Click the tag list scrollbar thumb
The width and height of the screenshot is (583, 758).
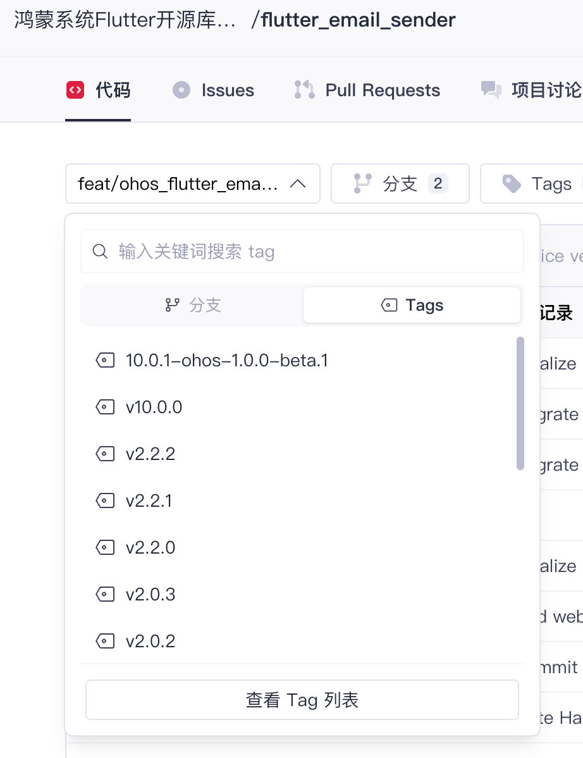click(520, 403)
